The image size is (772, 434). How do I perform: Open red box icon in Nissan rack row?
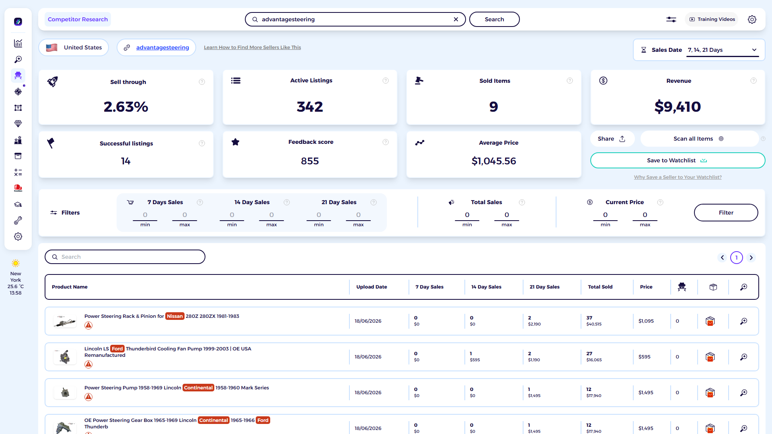tap(710, 321)
